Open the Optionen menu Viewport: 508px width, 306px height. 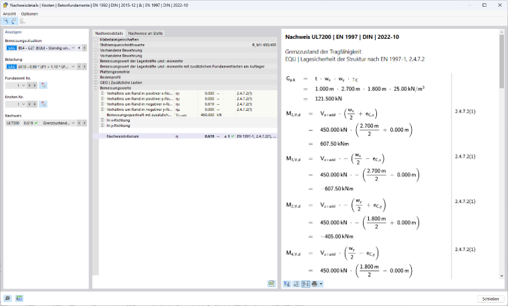[29, 14]
